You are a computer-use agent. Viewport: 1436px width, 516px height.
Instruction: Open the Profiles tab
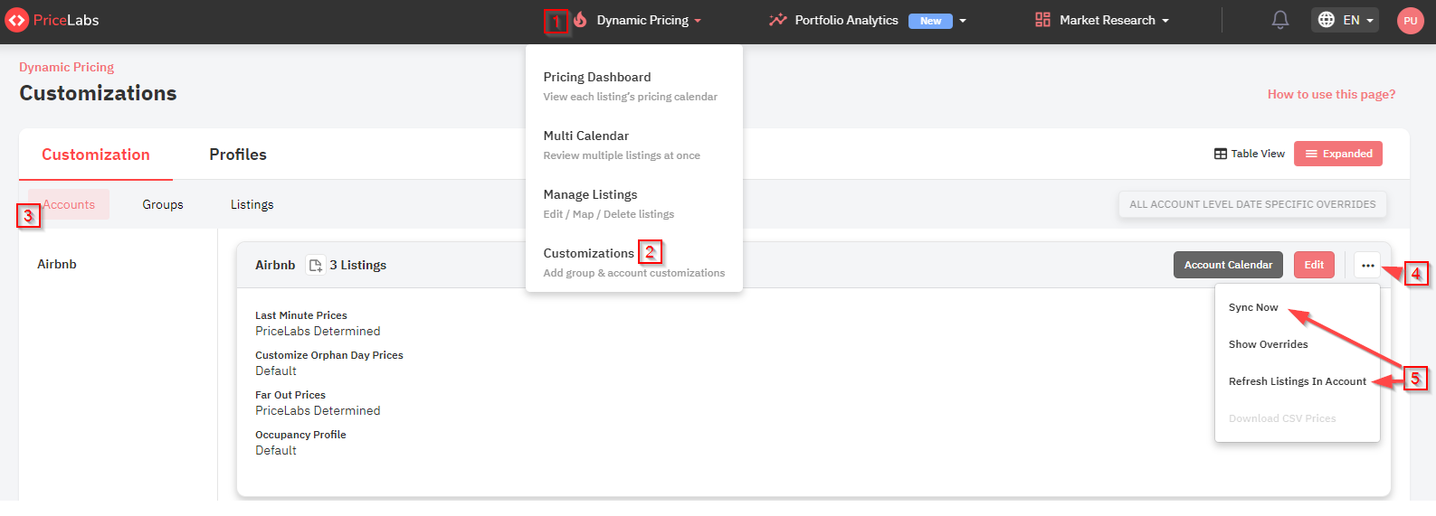pos(238,155)
